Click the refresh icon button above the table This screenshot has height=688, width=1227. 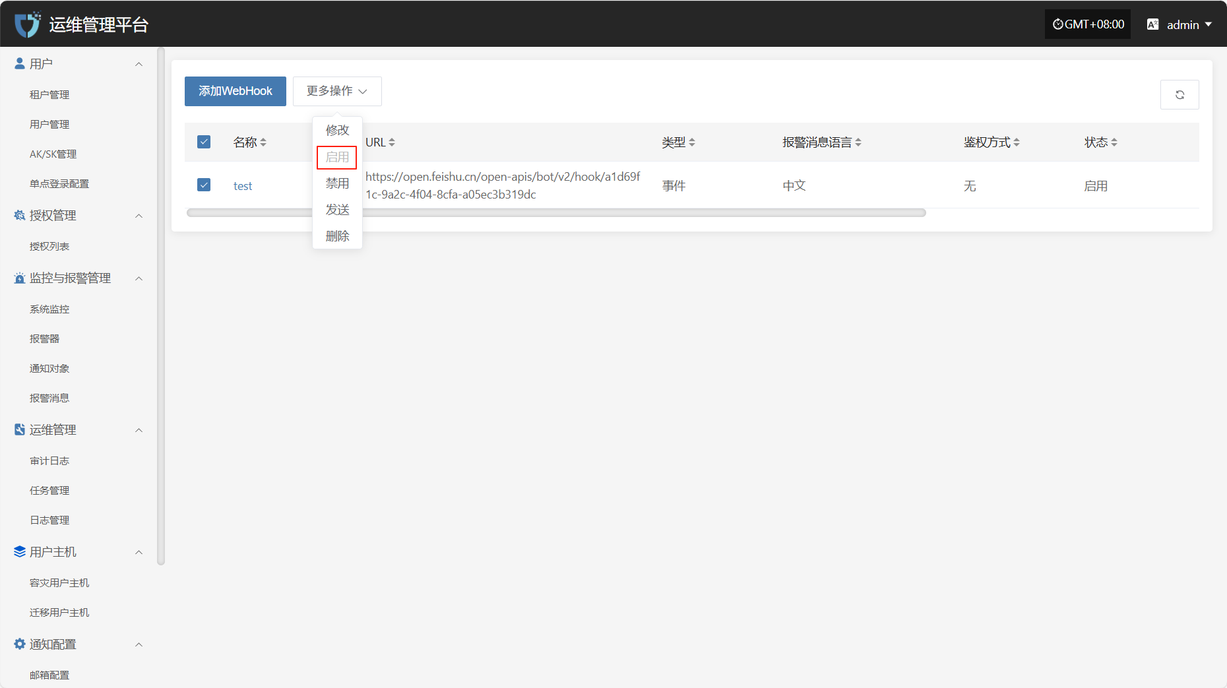click(x=1180, y=94)
